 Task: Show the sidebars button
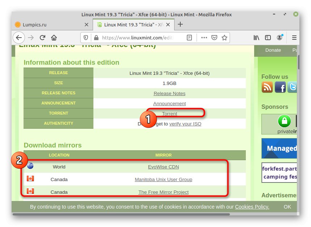[268, 38]
